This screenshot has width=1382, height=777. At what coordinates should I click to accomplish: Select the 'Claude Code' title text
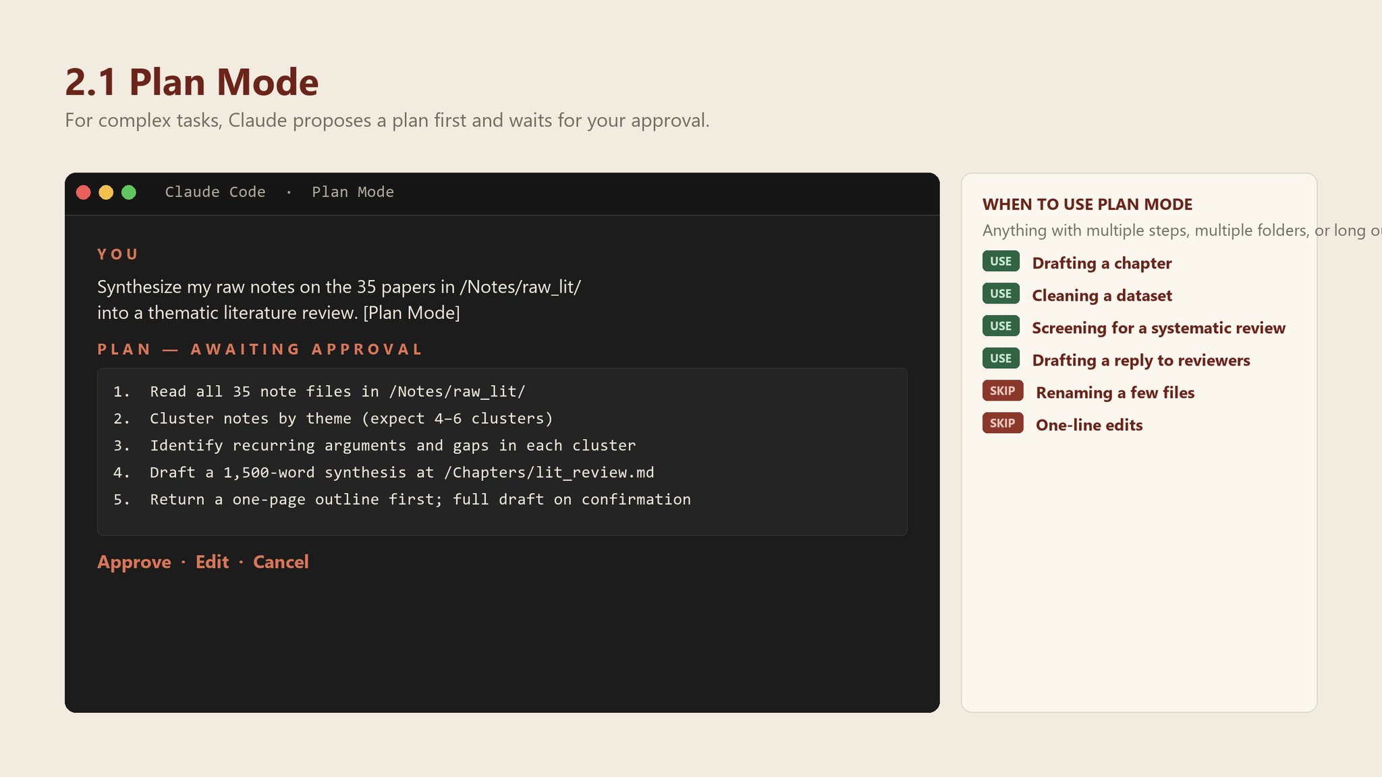coord(215,192)
